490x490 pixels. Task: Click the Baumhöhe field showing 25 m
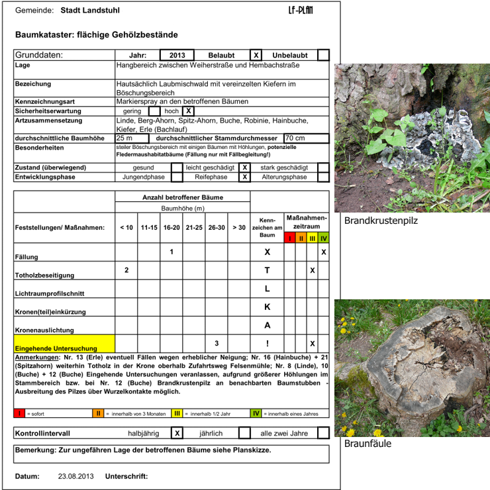click(x=132, y=138)
